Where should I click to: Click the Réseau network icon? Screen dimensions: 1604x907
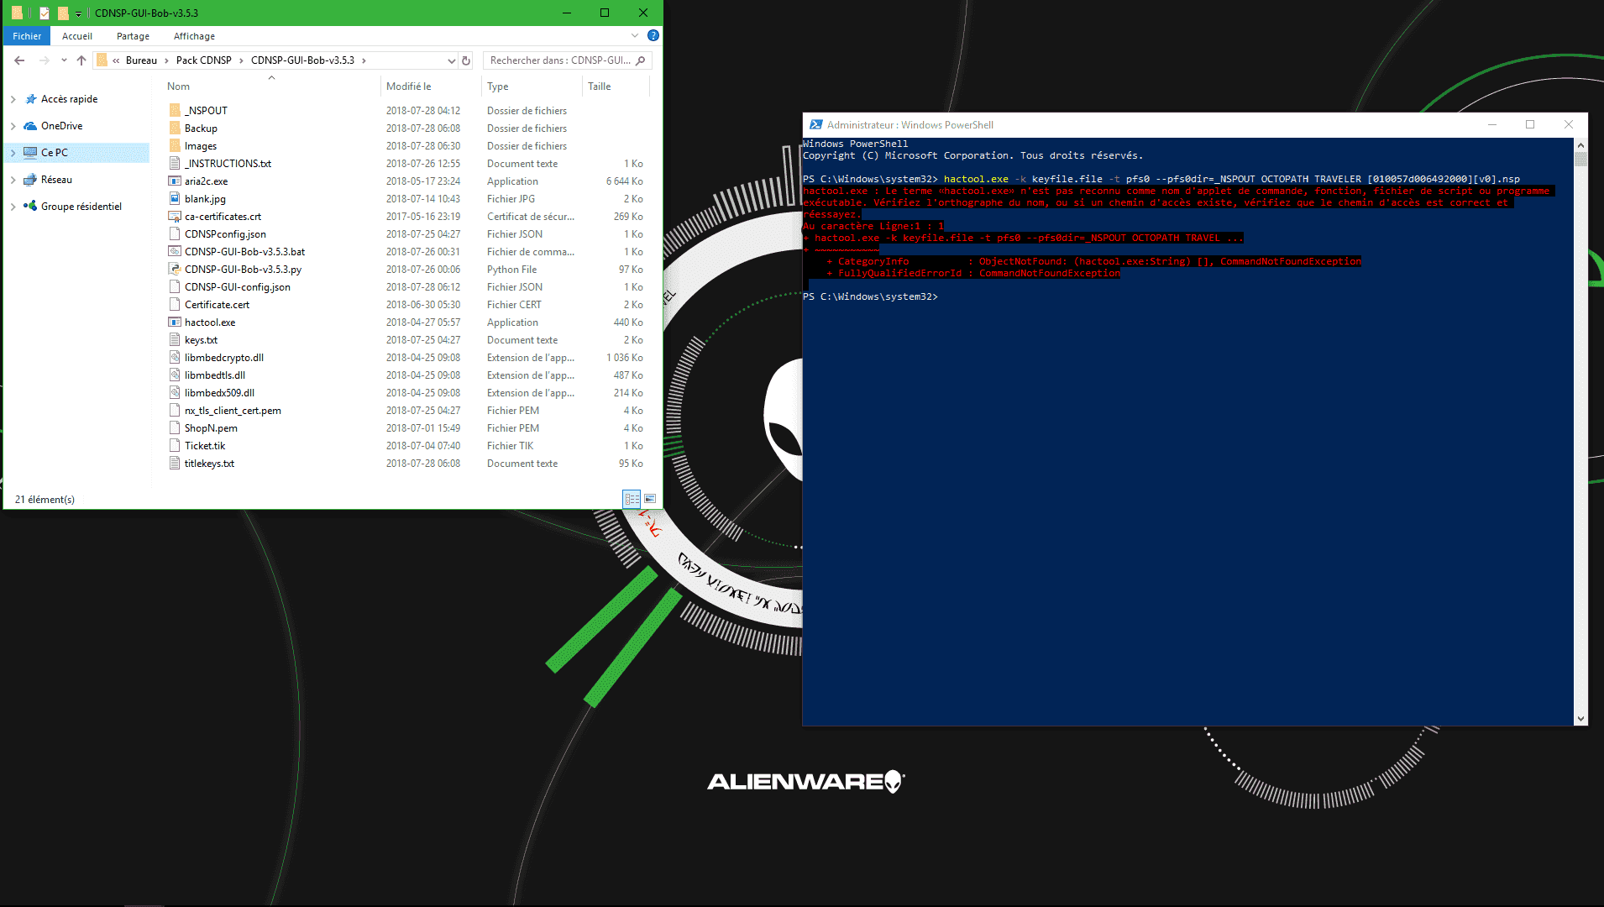tap(30, 180)
